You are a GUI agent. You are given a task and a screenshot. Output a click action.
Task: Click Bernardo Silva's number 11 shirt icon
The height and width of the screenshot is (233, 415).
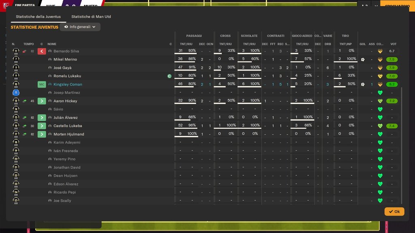(x=16, y=51)
